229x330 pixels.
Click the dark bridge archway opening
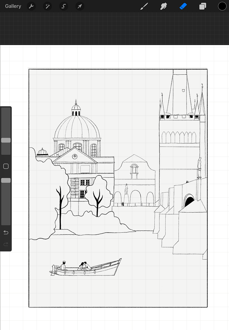click(x=189, y=202)
